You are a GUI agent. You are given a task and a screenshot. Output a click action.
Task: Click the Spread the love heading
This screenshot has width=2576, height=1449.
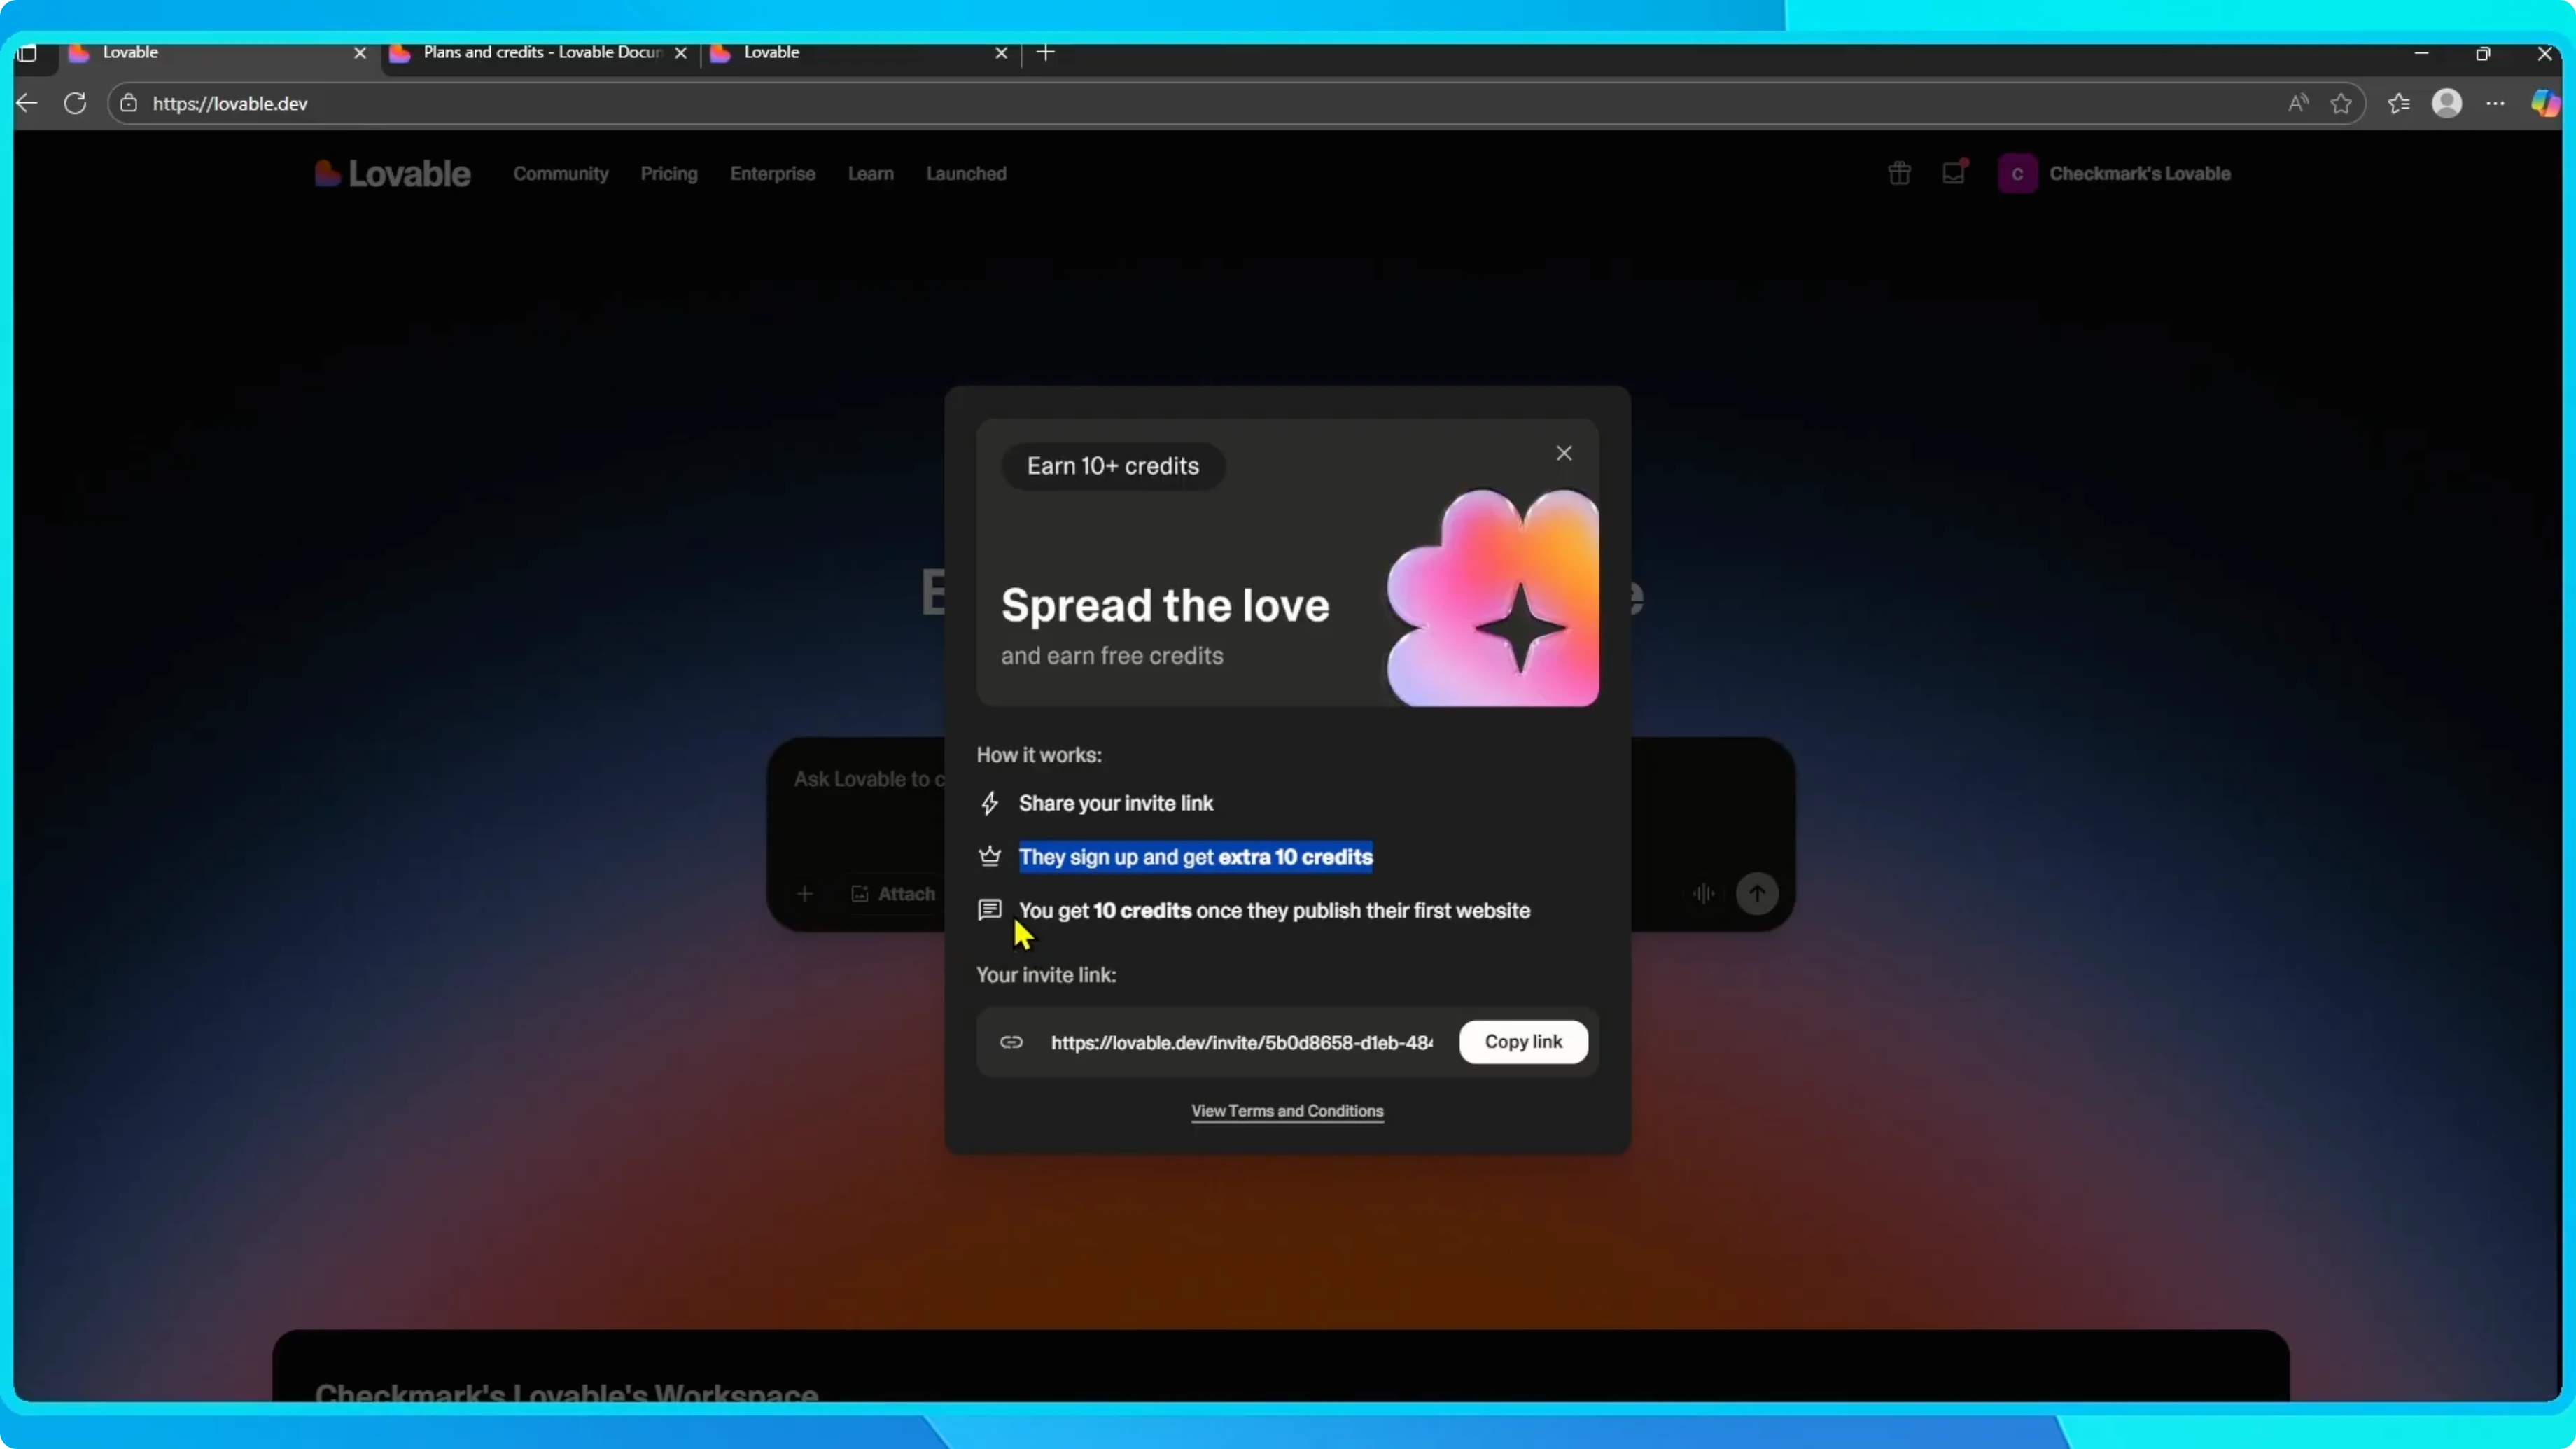1165,605
